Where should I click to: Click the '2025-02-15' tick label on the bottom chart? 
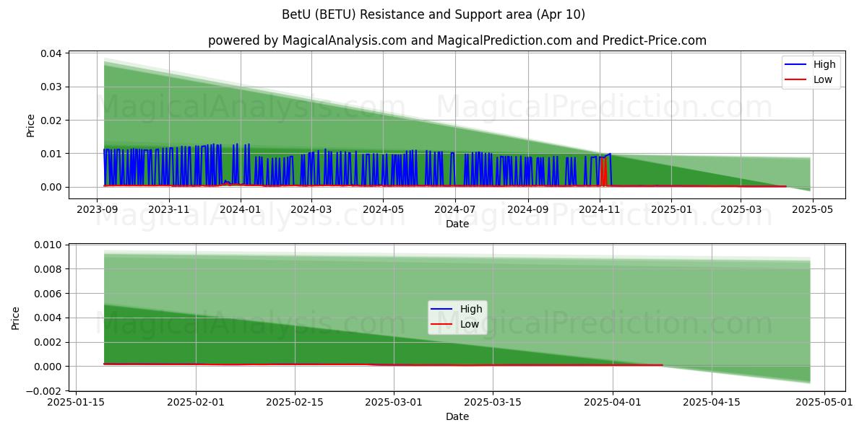295,402
